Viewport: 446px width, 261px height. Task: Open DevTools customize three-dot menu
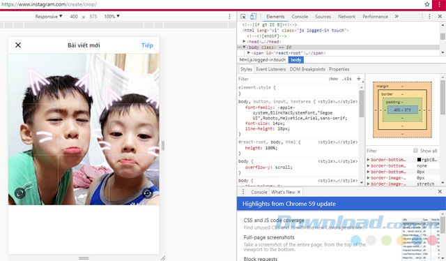(x=429, y=17)
